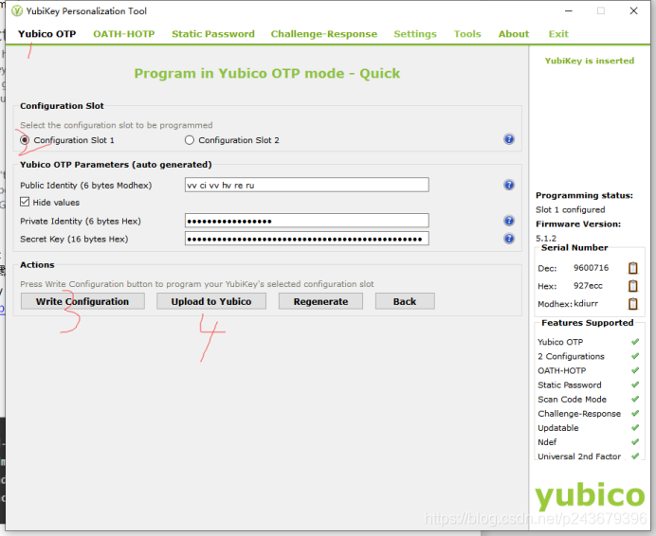The image size is (656, 536).
Task: Open help for Secret Key field
Action: click(509, 239)
